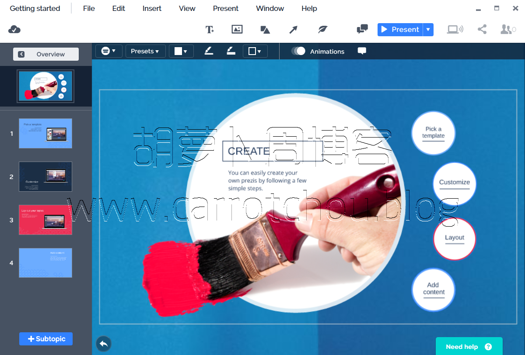525x355 pixels.
Task: Click the CREATE title text box
Action: tap(273, 151)
